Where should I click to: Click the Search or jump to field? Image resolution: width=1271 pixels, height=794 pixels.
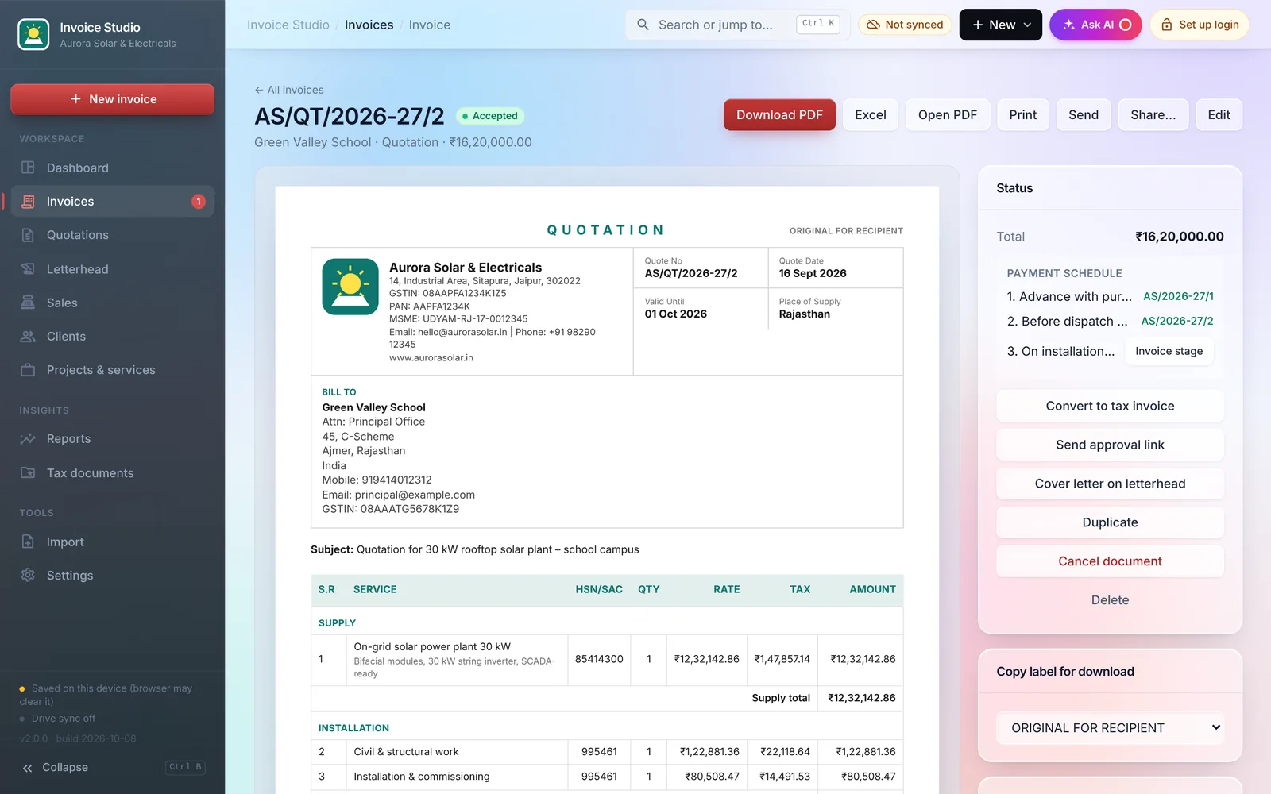(x=738, y=25)
